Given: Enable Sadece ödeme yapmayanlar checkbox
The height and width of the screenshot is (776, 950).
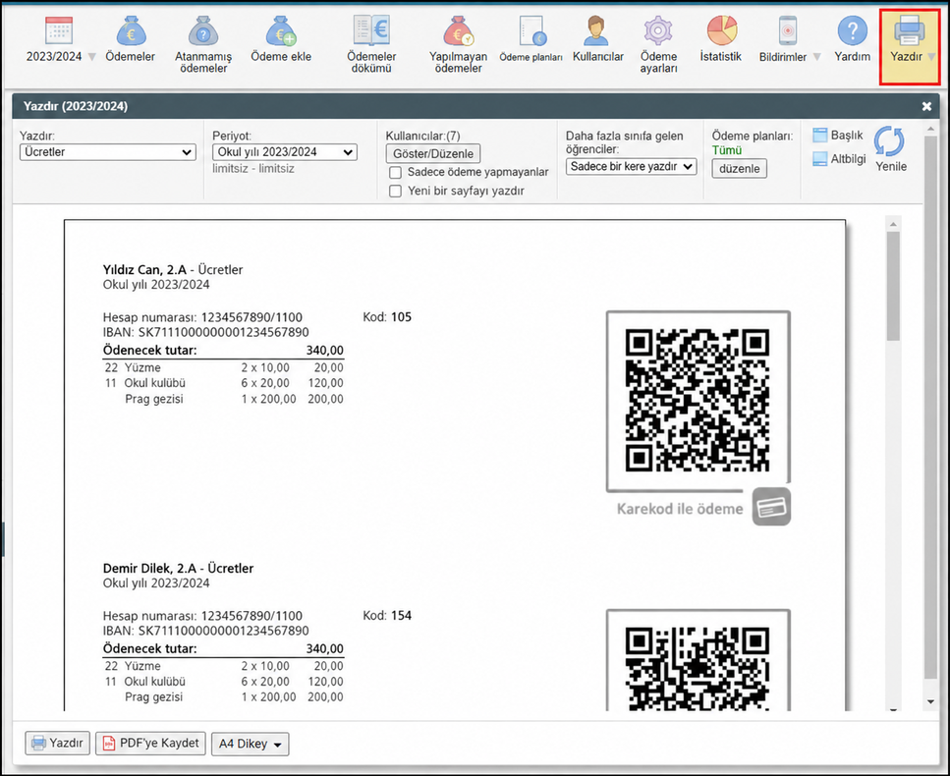Looking at the screenshot, I should [x=396, y=173].
